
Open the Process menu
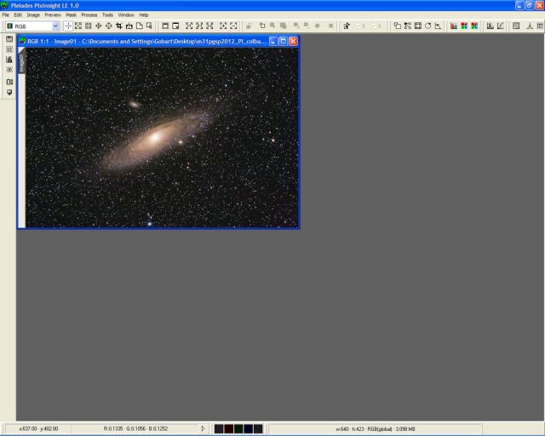(x=89, y=14)
